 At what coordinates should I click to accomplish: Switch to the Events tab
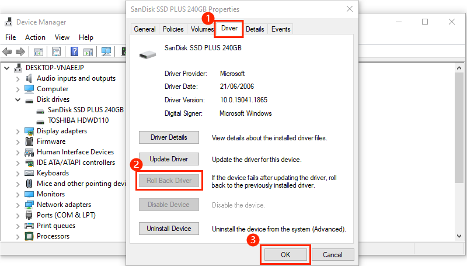click(x=281, y=29)
